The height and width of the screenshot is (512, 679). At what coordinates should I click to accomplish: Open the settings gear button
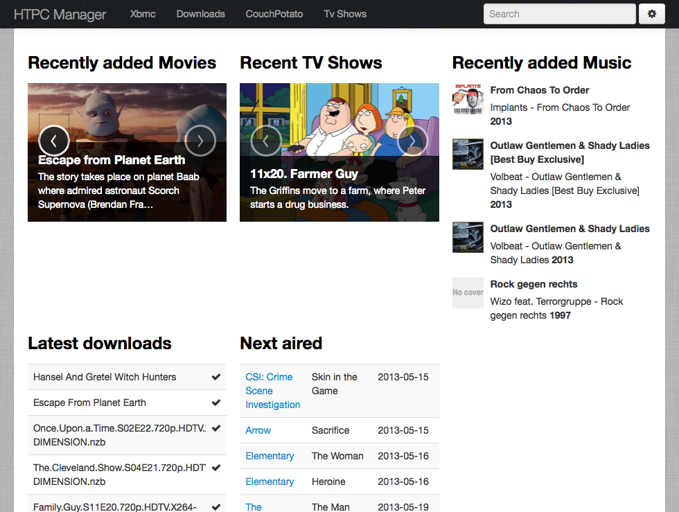point(652,14)
